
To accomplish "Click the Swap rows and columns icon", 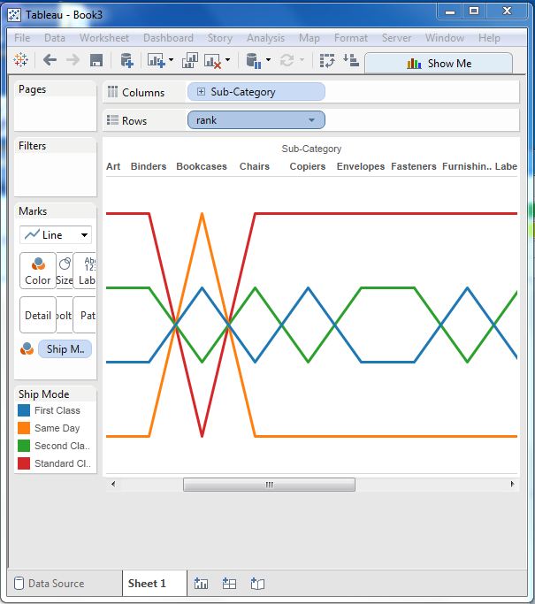I will tap(327, 60).
